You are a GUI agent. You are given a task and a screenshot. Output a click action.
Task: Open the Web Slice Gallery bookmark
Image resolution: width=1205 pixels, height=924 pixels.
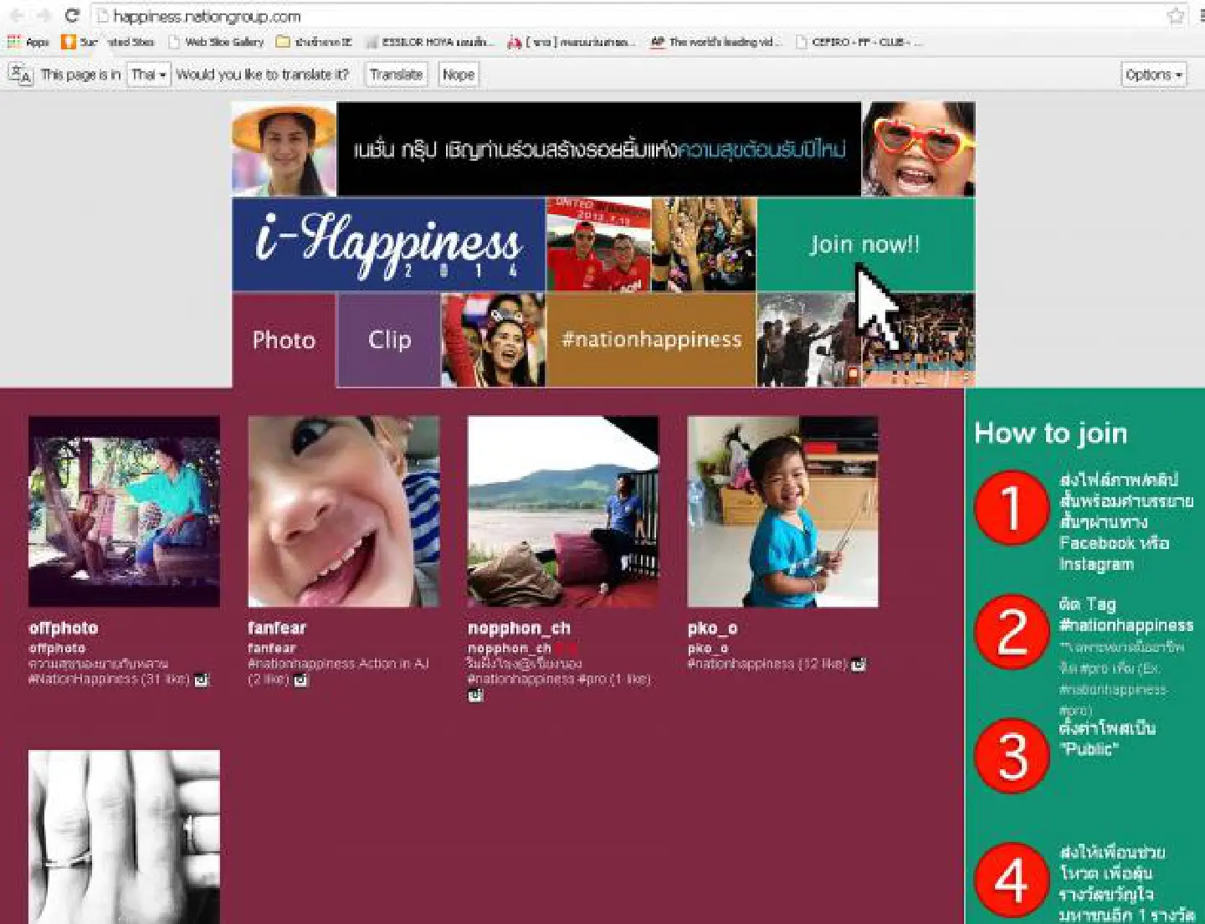(216, 42)
